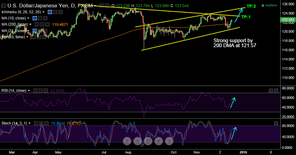296x155 pixels.
Task: Zoom in using round plus button
Action: tap(158, 141)
